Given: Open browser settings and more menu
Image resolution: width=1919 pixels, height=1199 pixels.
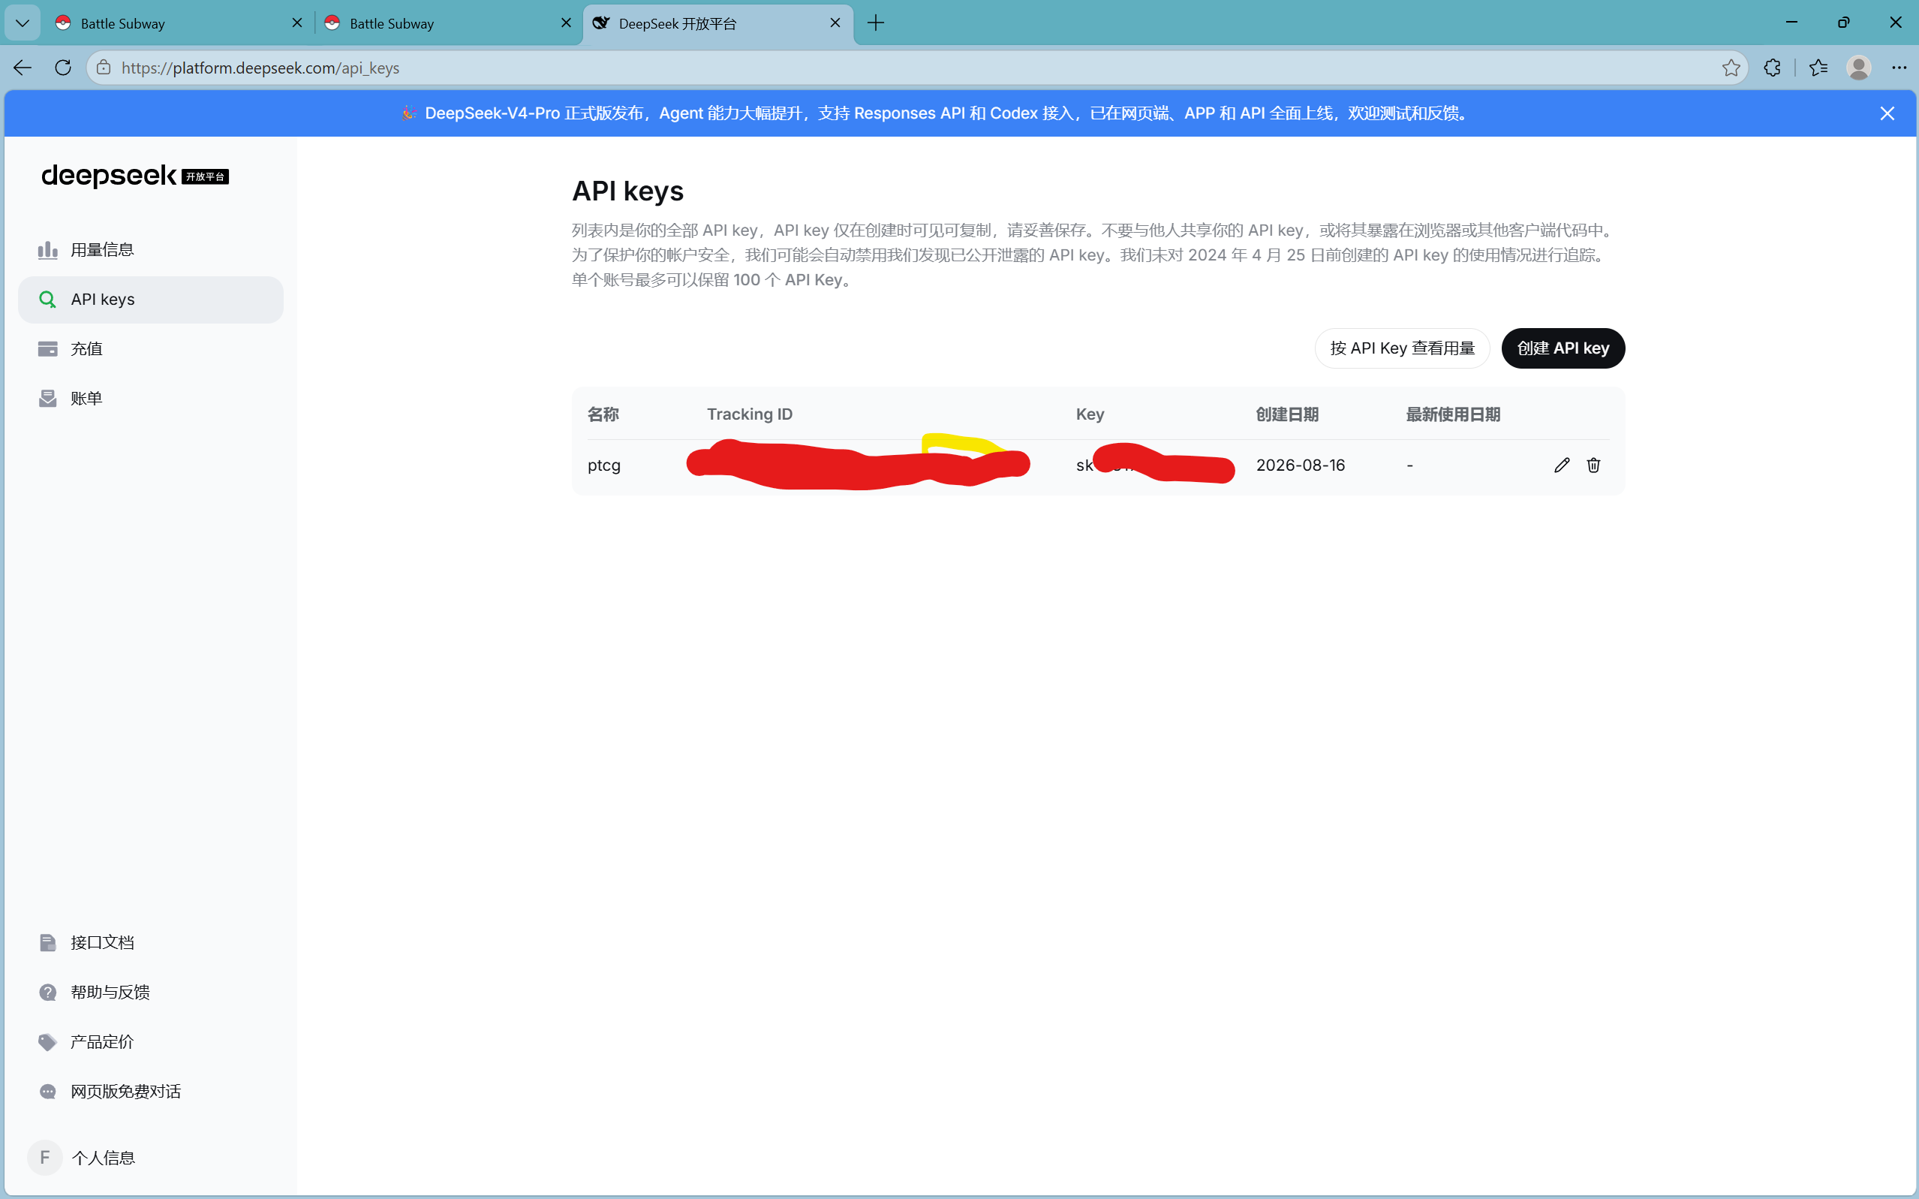Looking at the screenshot, I should point(1899,68).
